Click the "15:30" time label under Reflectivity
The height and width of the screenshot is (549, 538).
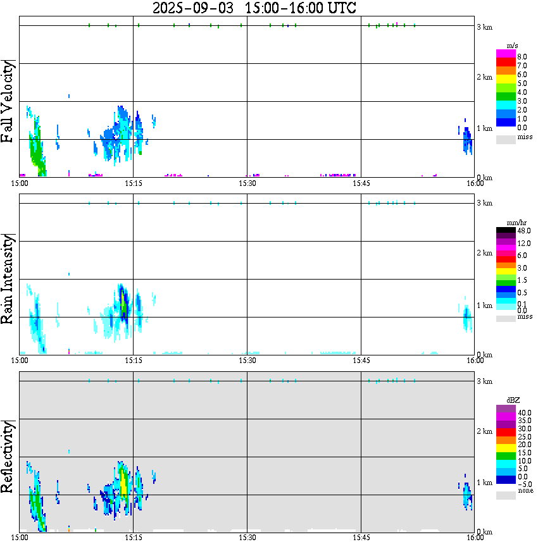[x=247, y=538]
